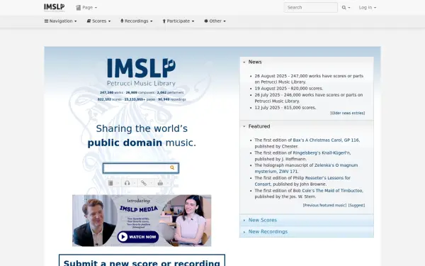Open the Page dropdown menu
425x266 pixels.
point(86,8)
